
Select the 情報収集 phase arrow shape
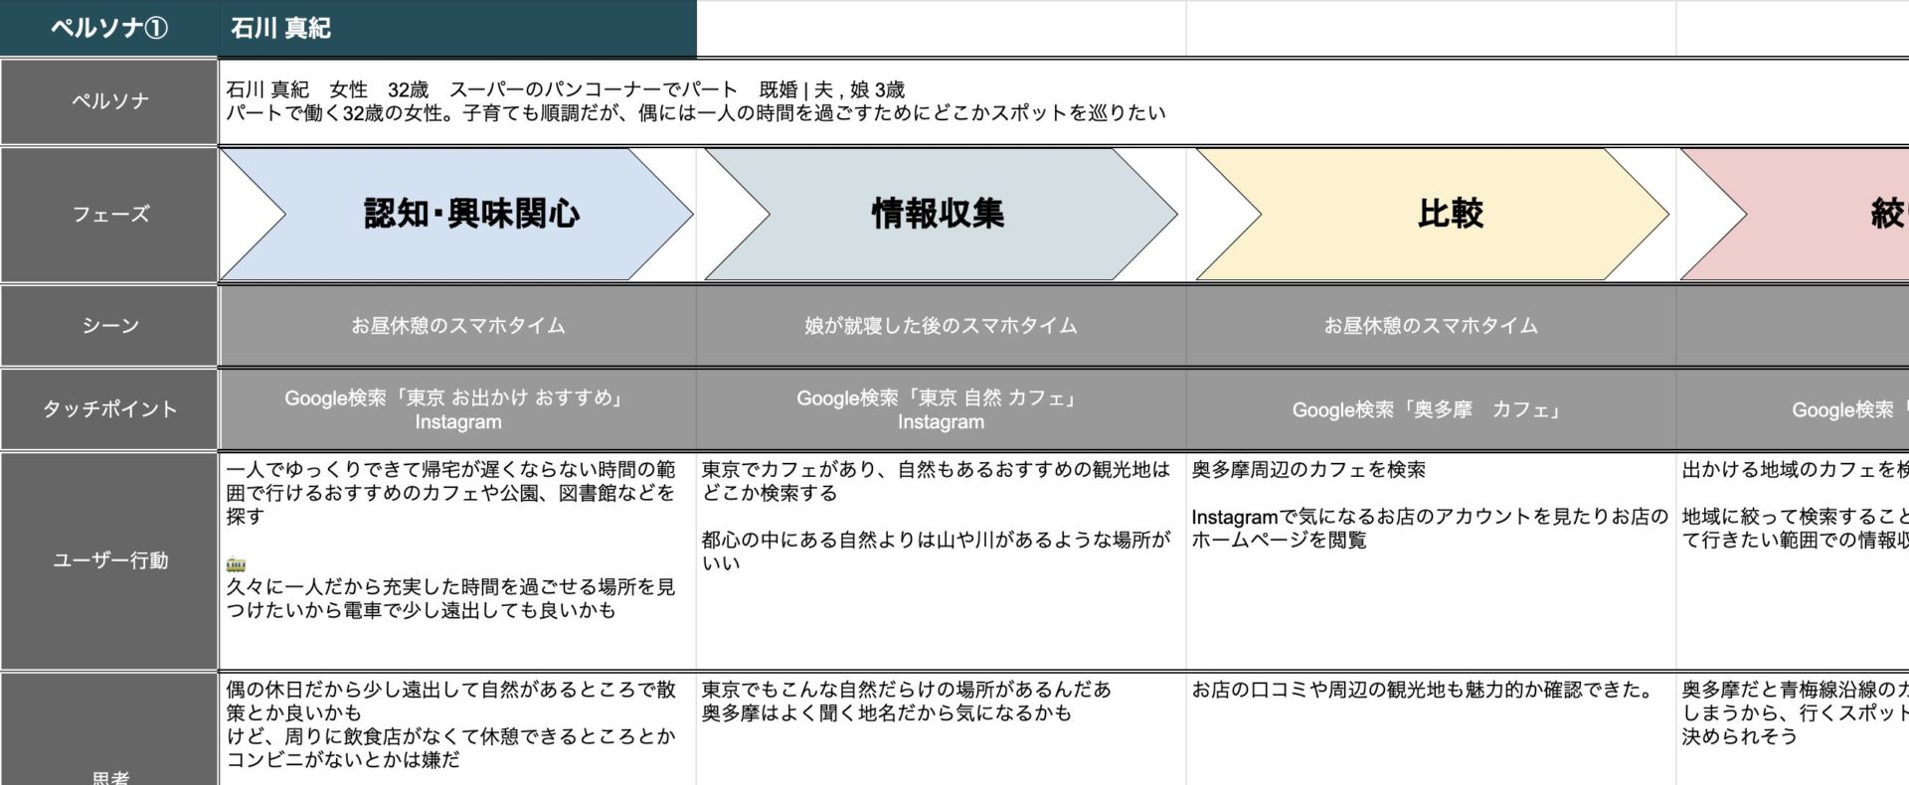tap(940, 214)
